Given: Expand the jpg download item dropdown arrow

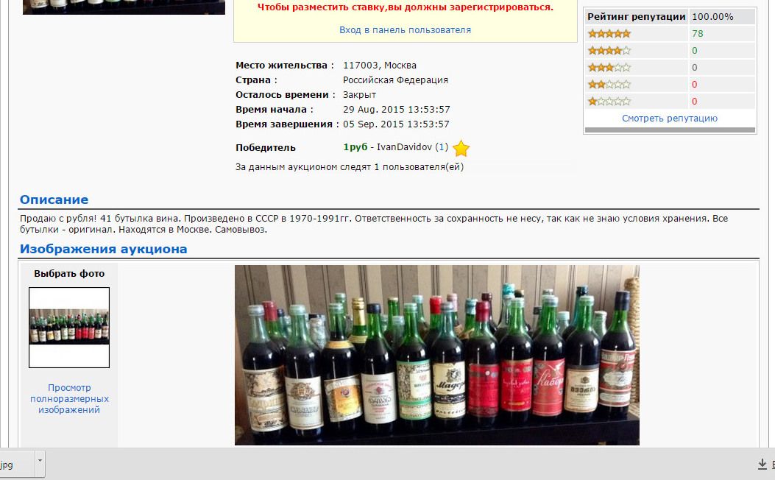Looking at the screenshot, I should (40, 463).
